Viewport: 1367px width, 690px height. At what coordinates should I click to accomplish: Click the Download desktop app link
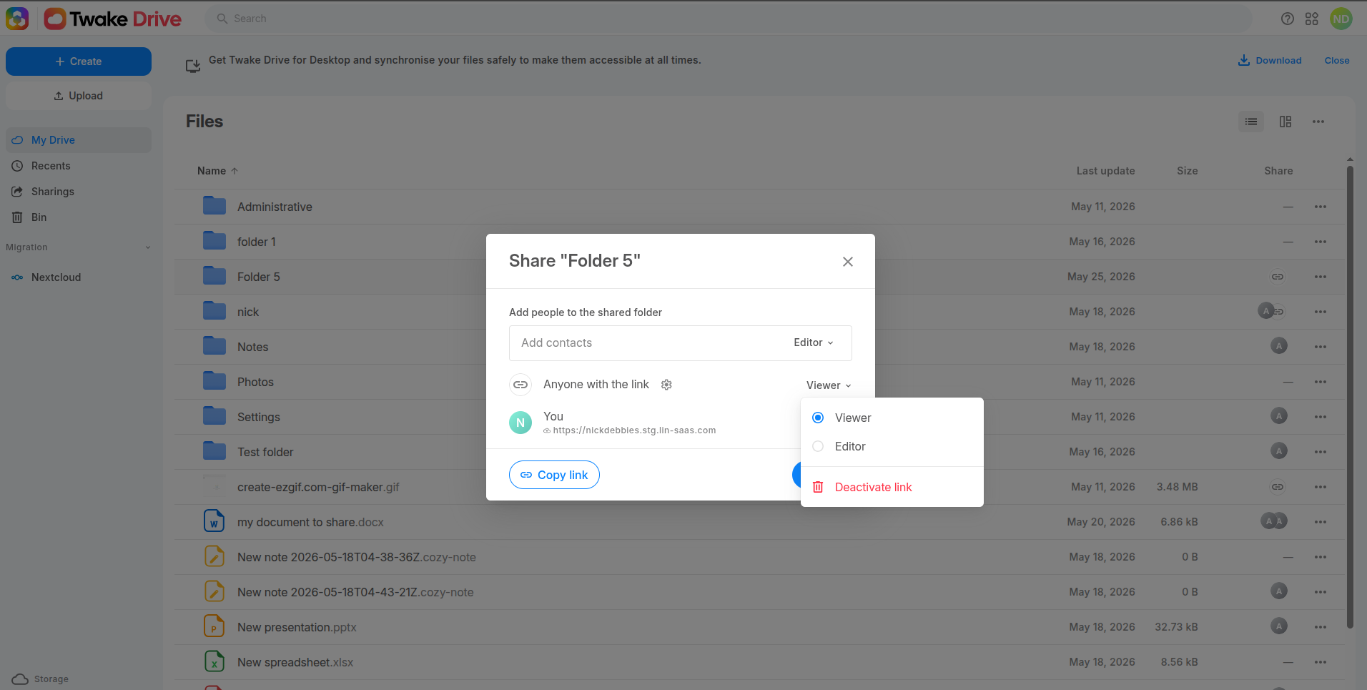tap(1270, 60)
